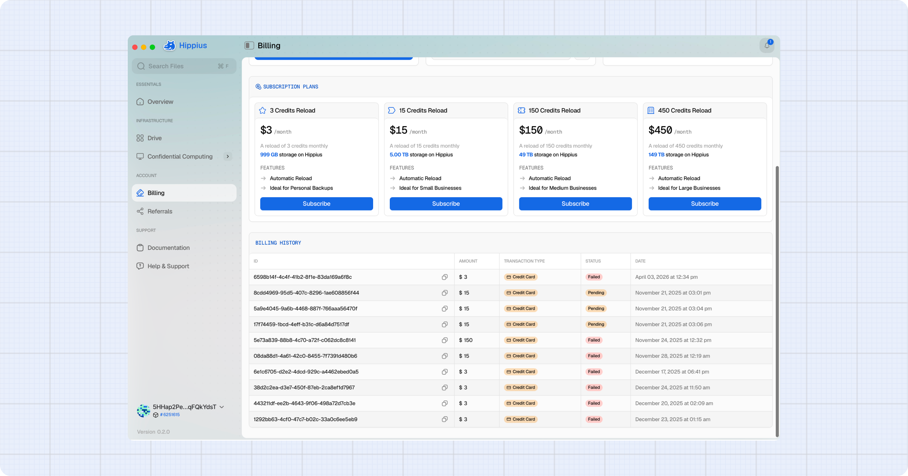Click the account avatar identicon

click(x=143, y=410)
